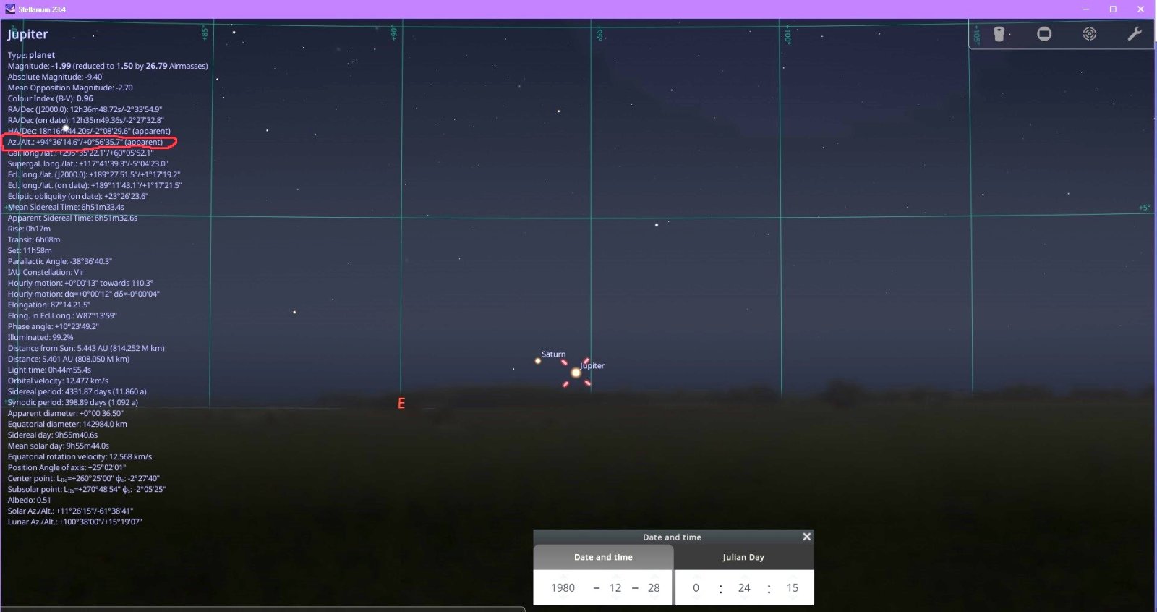This screenshot has width=1157, height=612.
Task: Minimize the Stellarium window
Action: (1085, 9)
